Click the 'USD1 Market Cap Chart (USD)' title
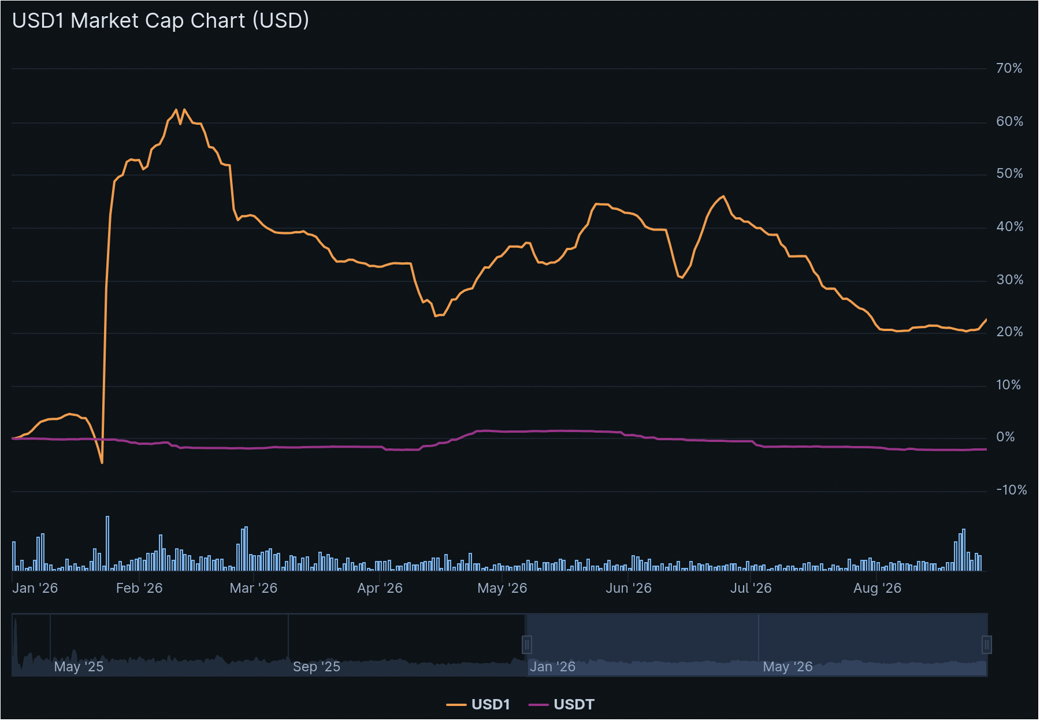1040x721 pixels. [x=161, y=21]
